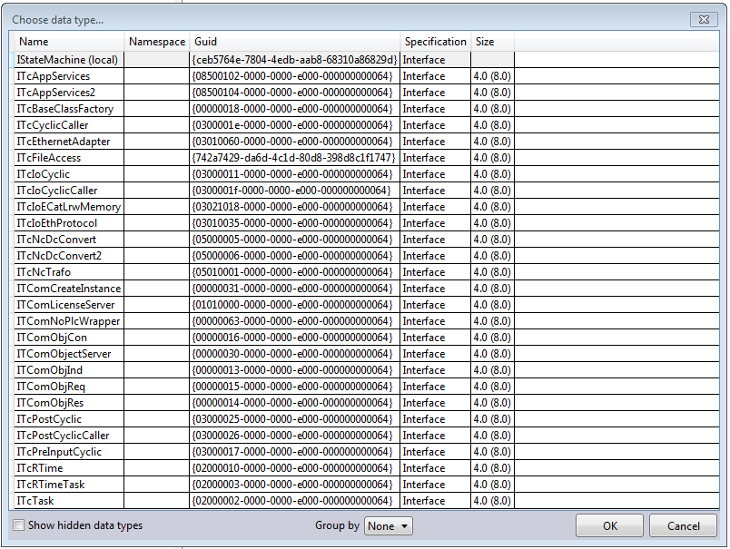Sort by Size column header

[x=492, y=42]
